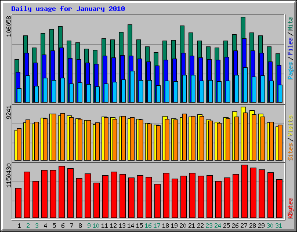
Task: Click green day label 2
Action: pos(28,226)
